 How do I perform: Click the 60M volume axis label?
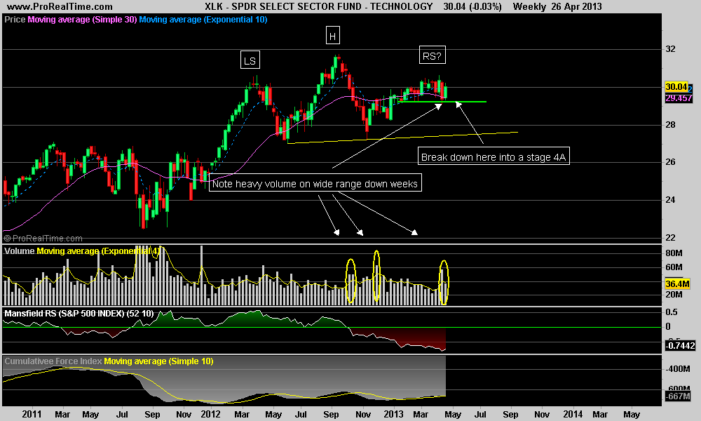pyautogui.click(x=674, y=267)
